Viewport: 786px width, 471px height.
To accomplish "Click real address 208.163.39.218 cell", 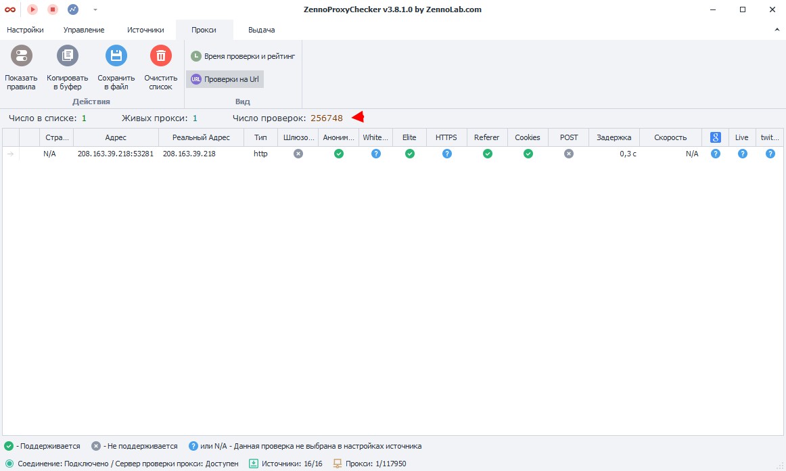I will (x=189, y=154).
